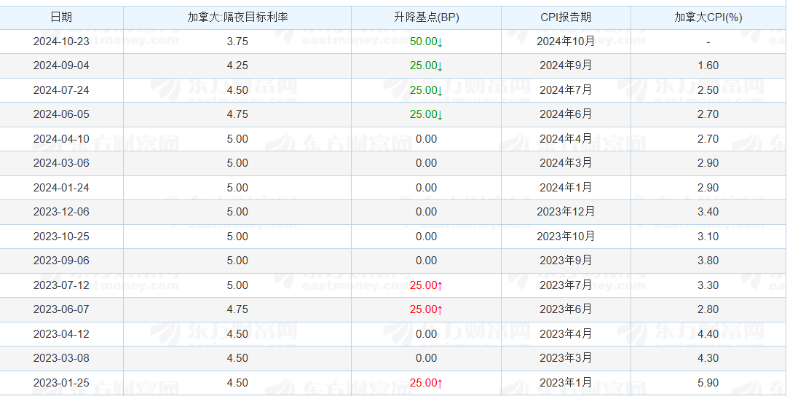Select date cell 2024-09-04
Viewport: 790px width, 396px height.
click(61, 66)
